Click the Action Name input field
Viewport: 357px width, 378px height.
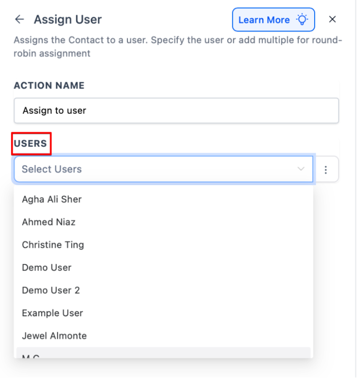click(x=176, y=111)
